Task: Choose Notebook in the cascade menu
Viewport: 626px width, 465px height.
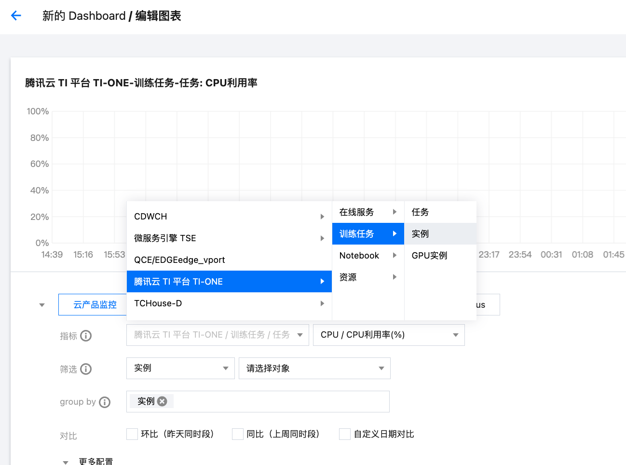Action: 359,256
